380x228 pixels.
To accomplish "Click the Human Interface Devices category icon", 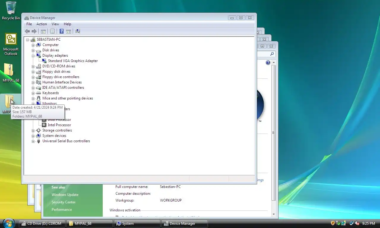I will (39, 82).
